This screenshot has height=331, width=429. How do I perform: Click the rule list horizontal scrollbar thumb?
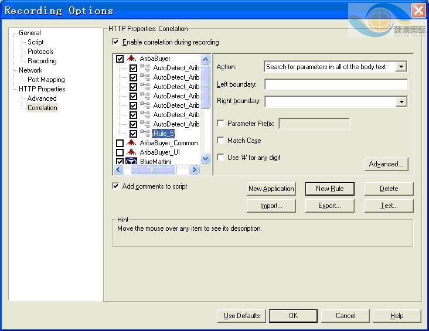tap(154, 170)
